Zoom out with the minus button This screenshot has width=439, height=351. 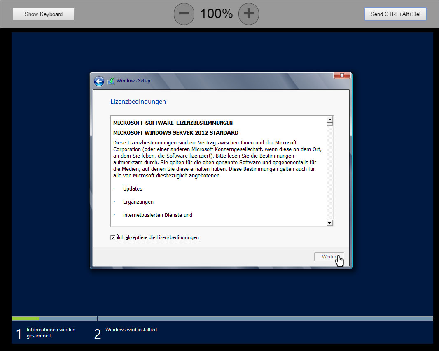[184, 14]
